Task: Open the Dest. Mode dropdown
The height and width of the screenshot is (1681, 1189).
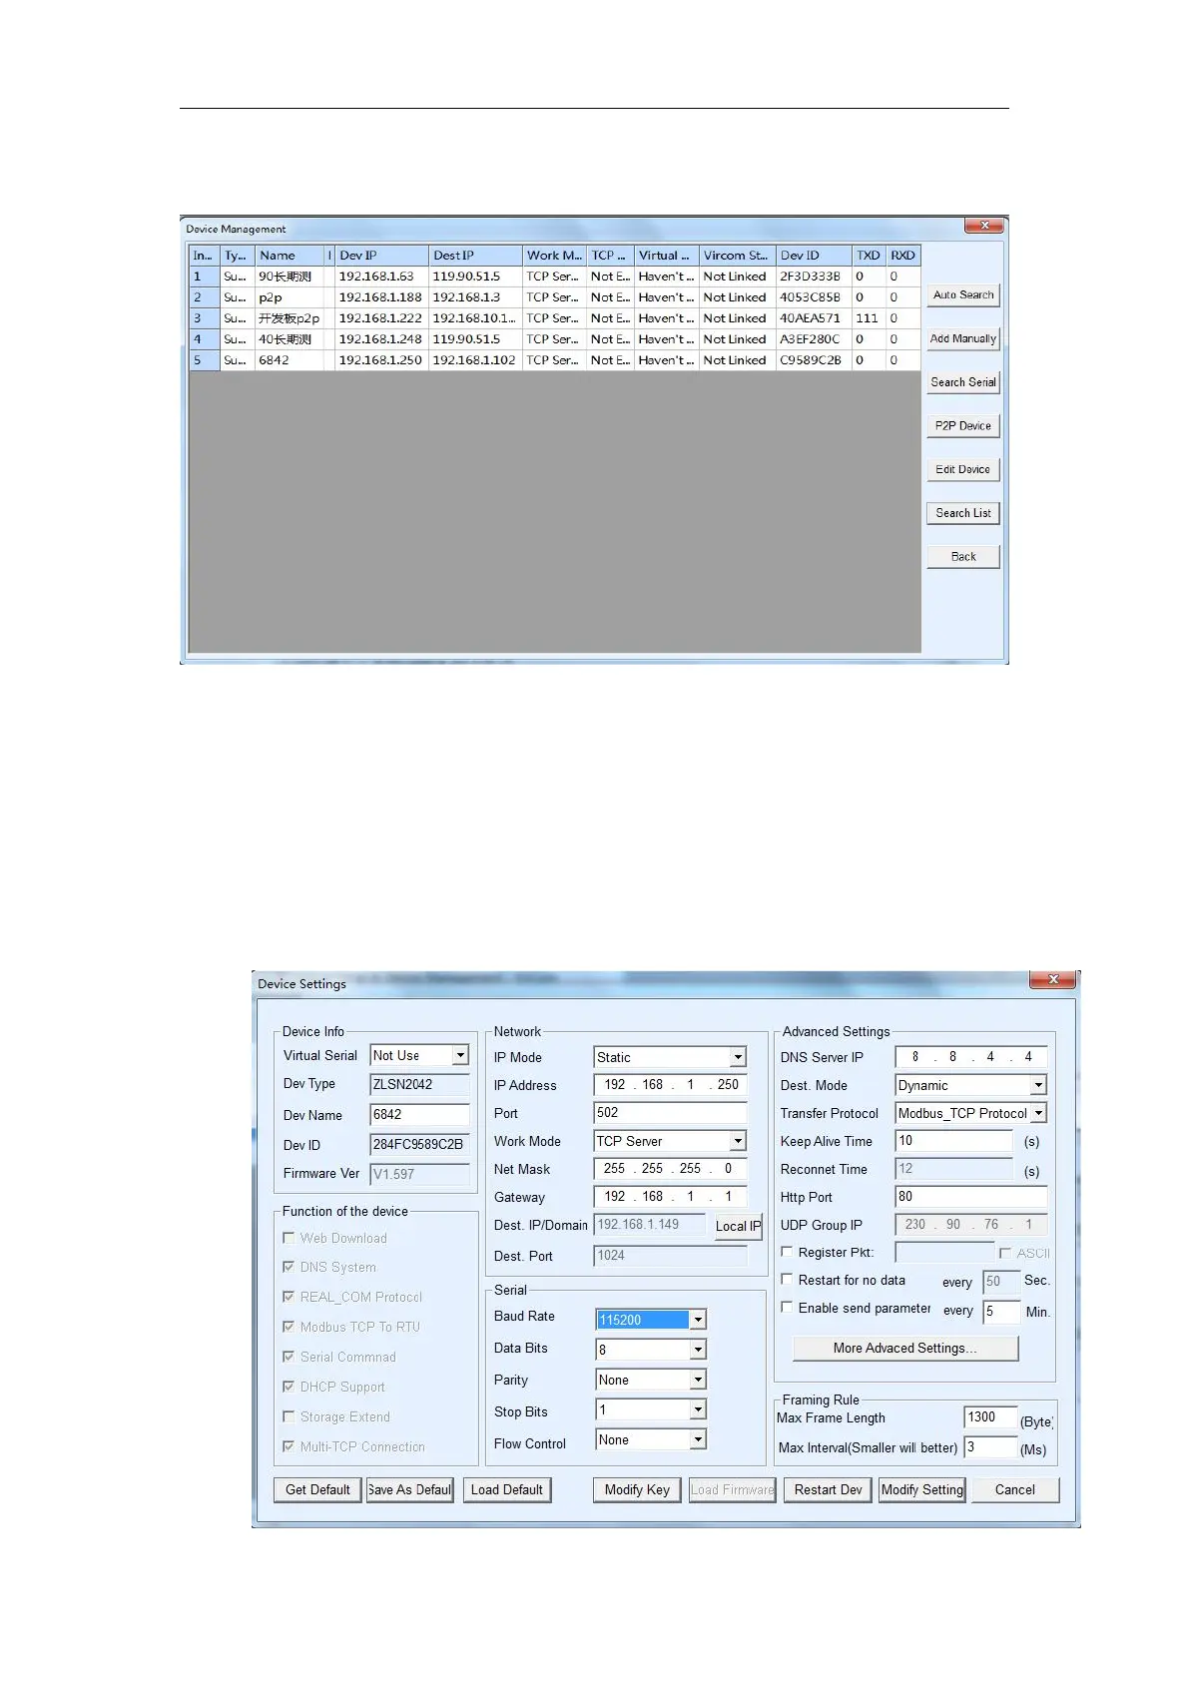Action: (1038, 1086)
